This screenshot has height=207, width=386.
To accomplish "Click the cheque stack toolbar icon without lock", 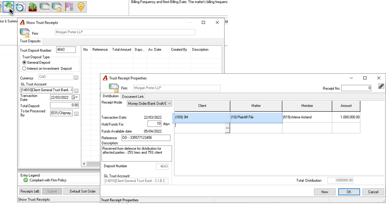I will tap(44, 7).
